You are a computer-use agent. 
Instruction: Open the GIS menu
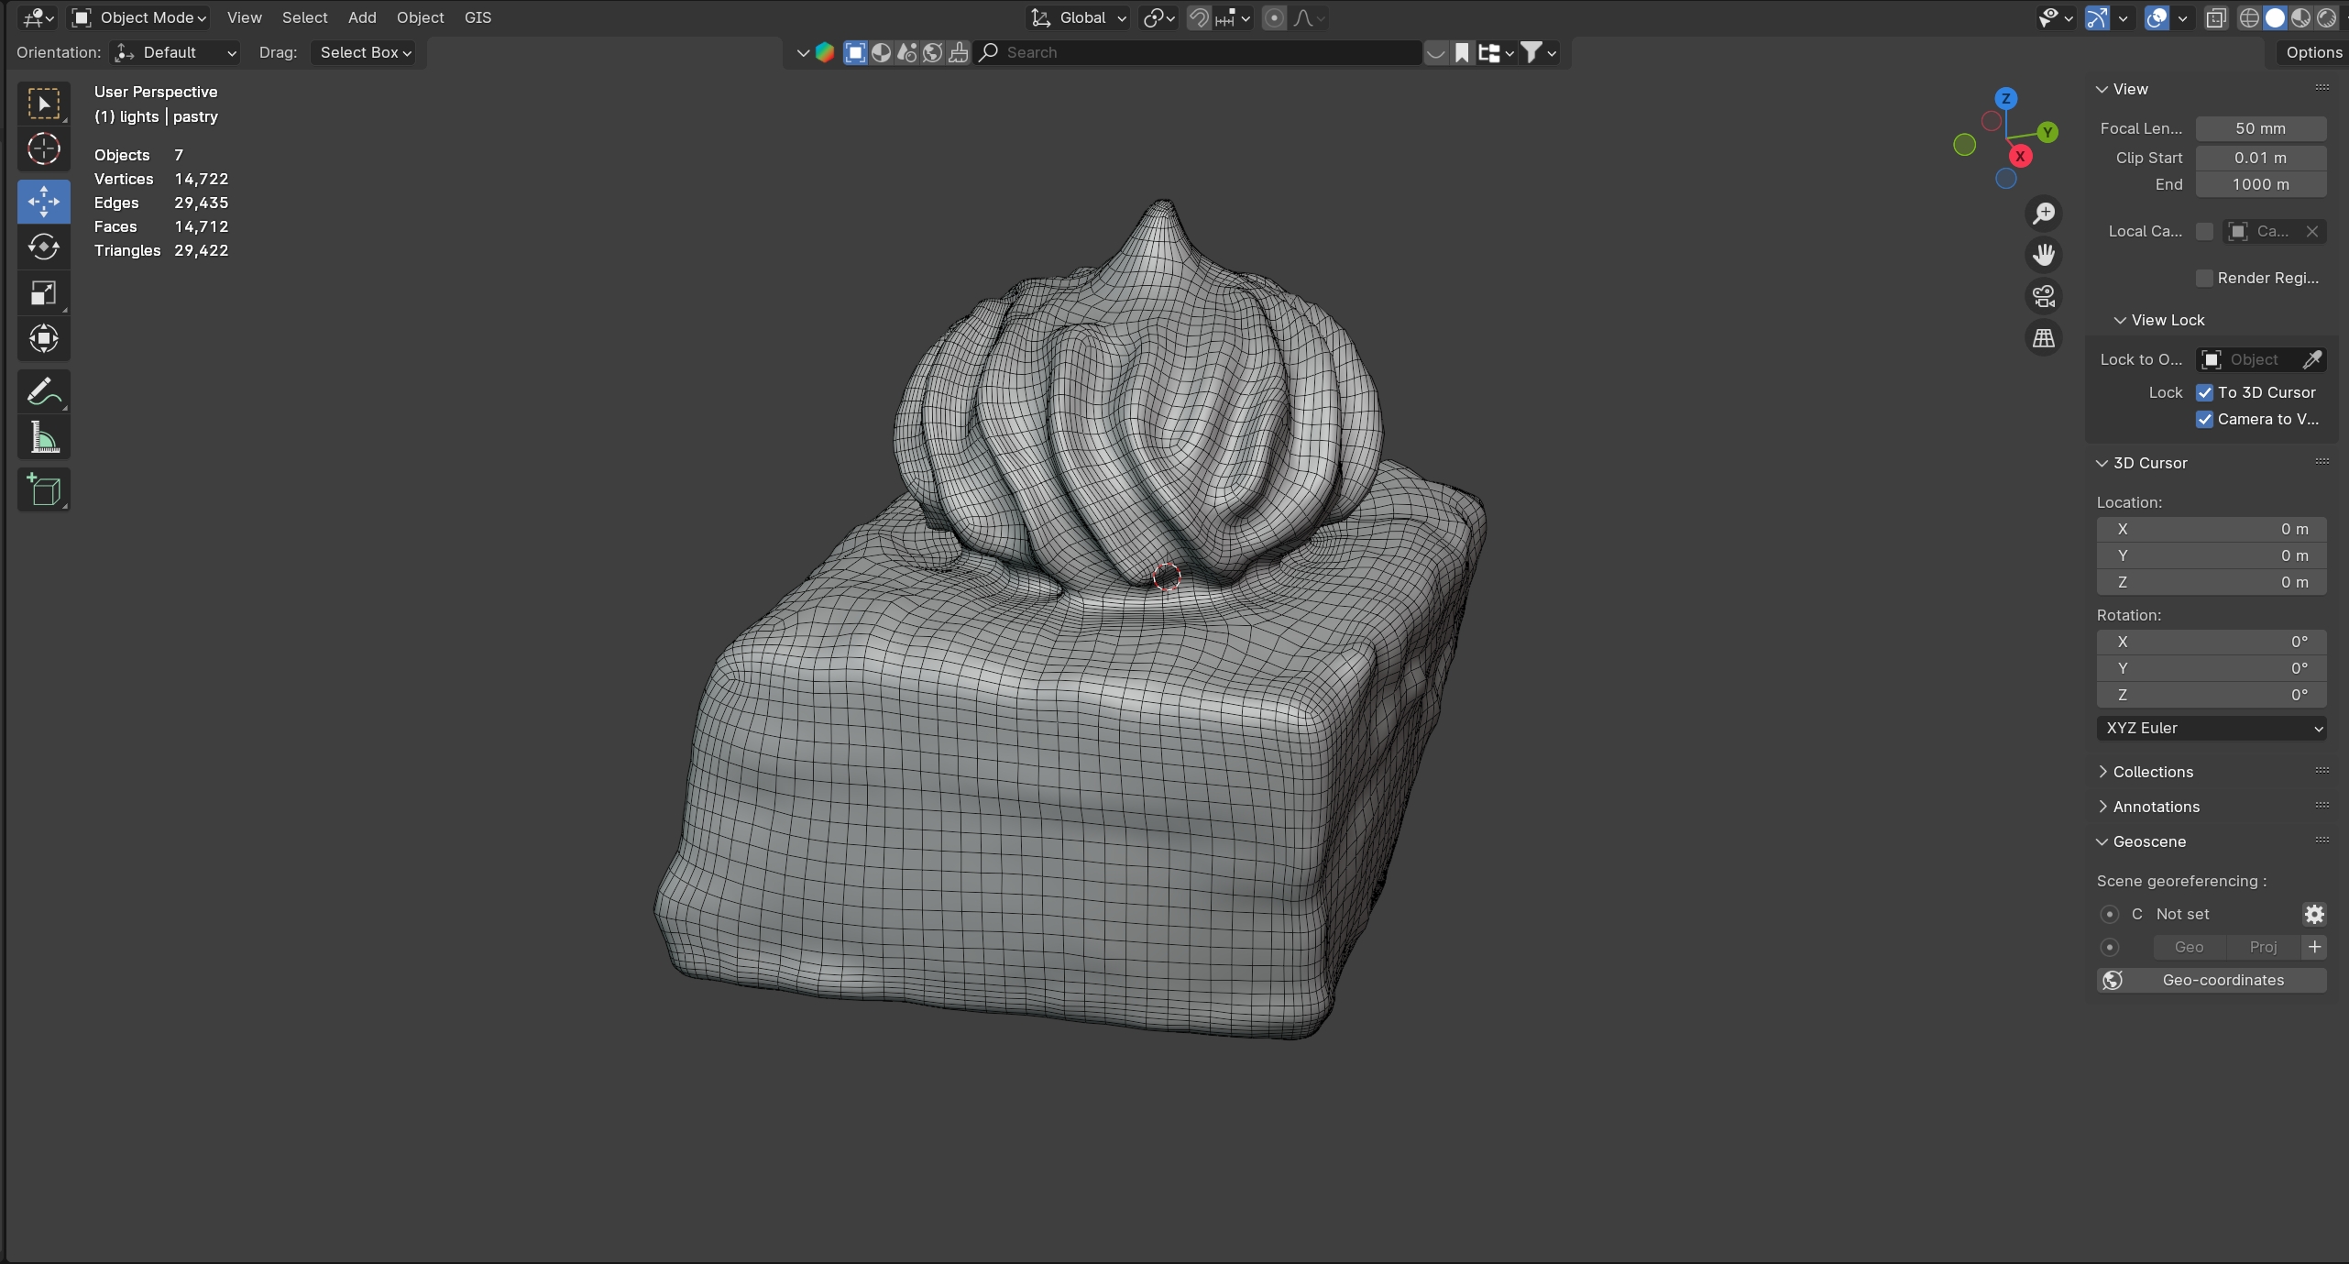point(477,17)
